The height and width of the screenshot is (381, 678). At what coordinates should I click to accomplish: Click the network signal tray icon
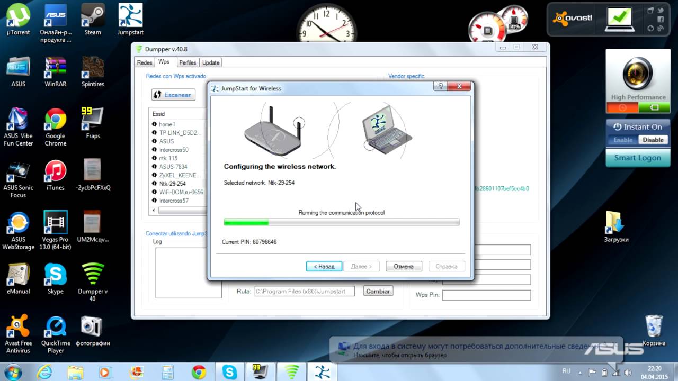click(616, 372)
